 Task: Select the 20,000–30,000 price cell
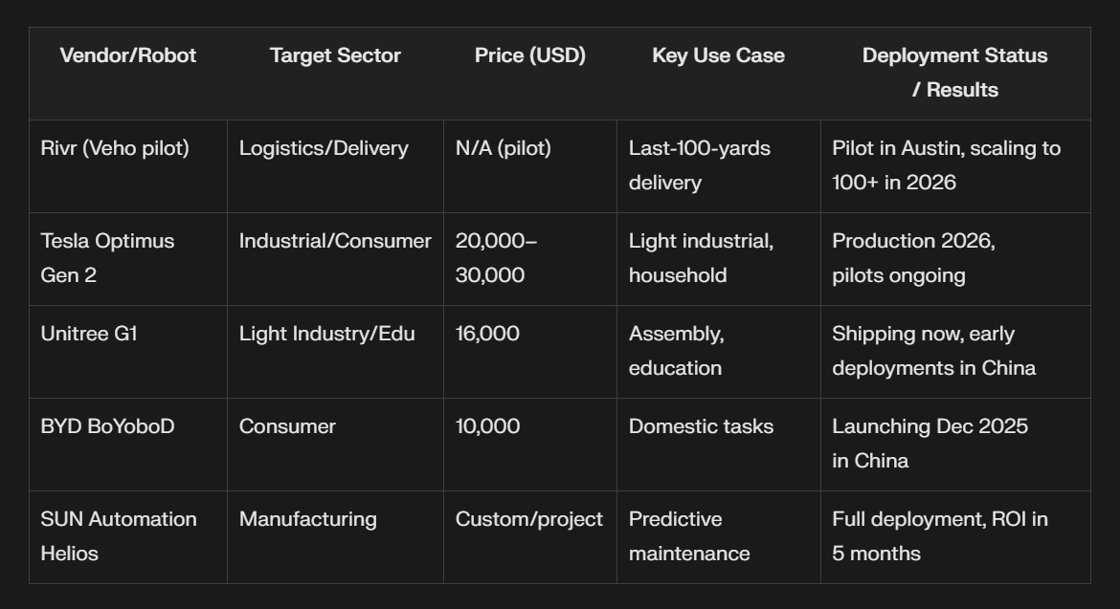[496, 258]
